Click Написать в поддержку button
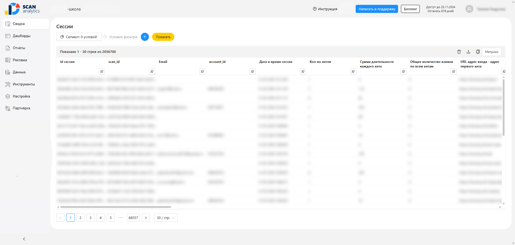Viewport: 515px width, 245px height. click(377, 9)
